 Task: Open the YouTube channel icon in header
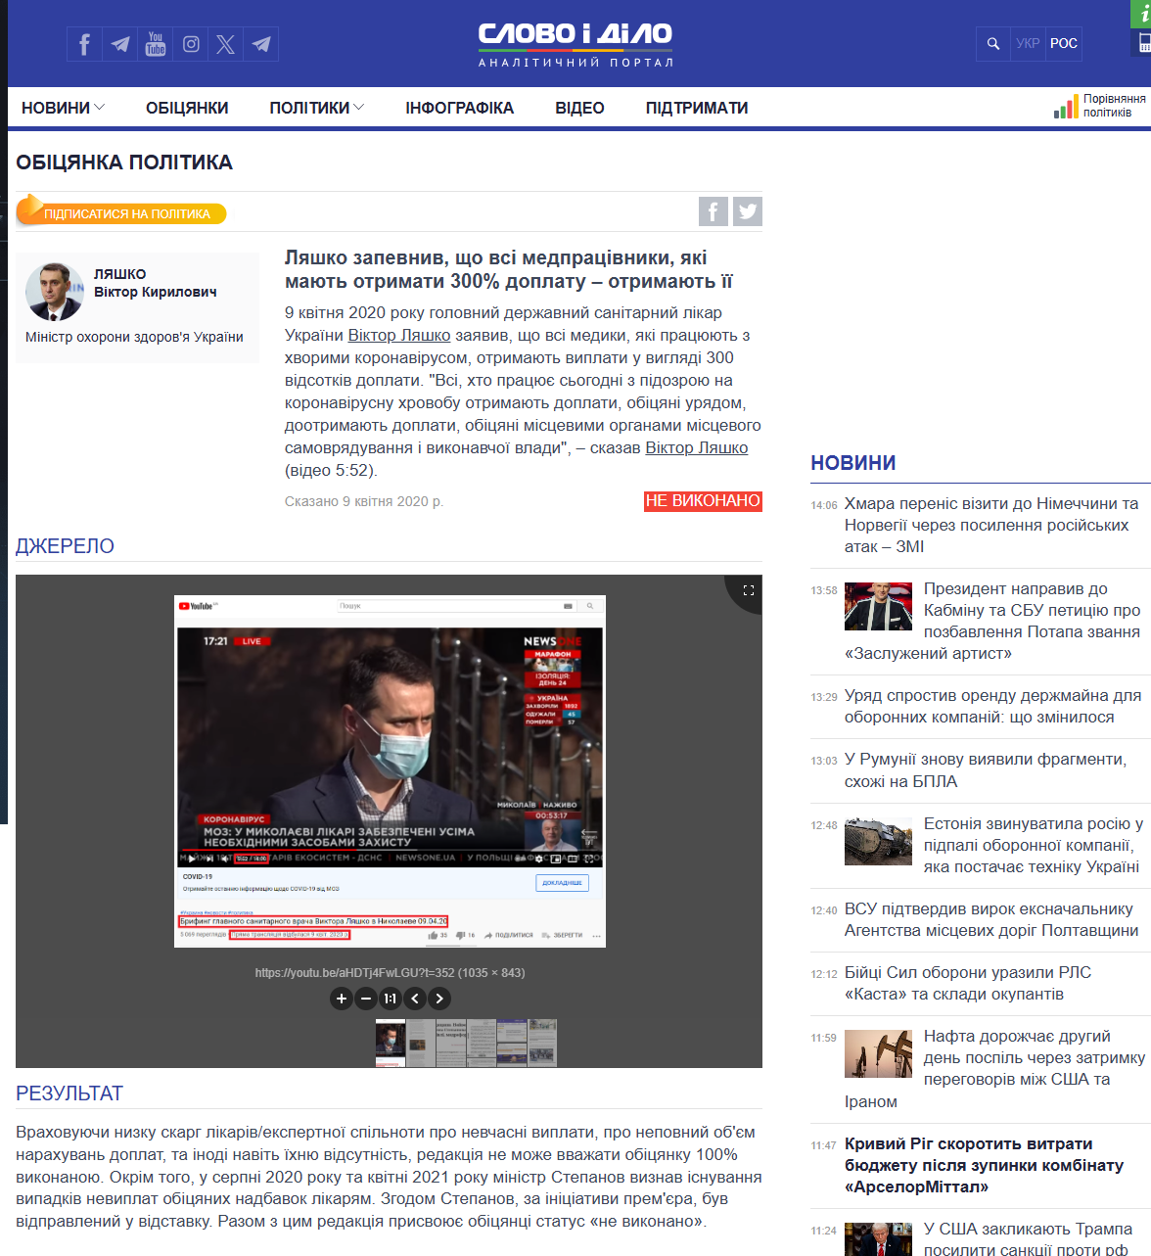[155, 44]
